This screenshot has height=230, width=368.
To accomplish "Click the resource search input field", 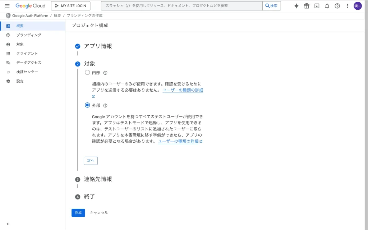I will coord(182,6).
